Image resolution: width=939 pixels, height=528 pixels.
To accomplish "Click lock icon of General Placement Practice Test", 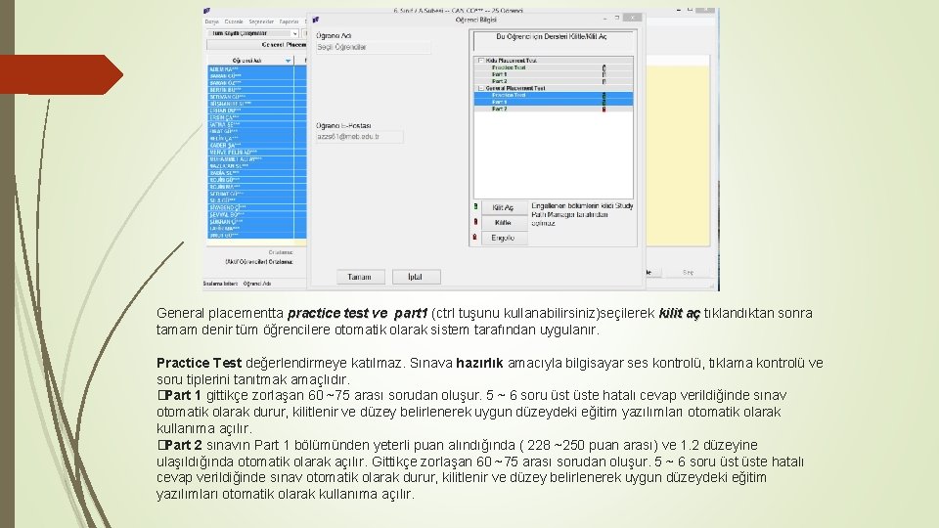I will pyautogui.click(x=604, y=95).
